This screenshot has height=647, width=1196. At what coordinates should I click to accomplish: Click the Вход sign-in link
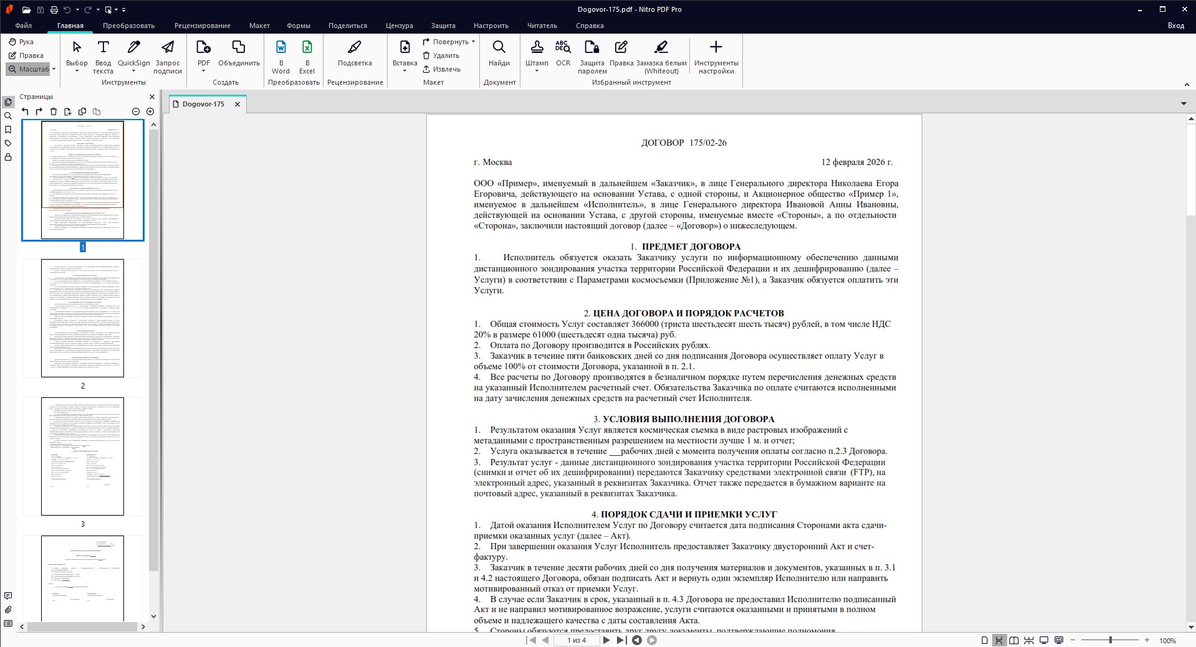(x=1176, y=26)
